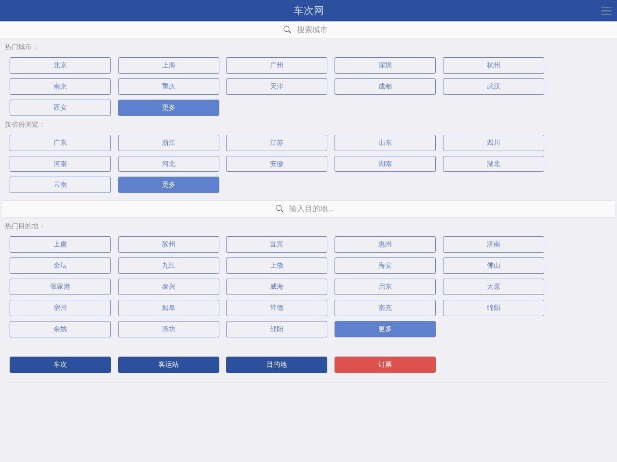This screenshot has height=462, width=617.
Task: Click the city search magnifier icon
Action: [287, 30]
